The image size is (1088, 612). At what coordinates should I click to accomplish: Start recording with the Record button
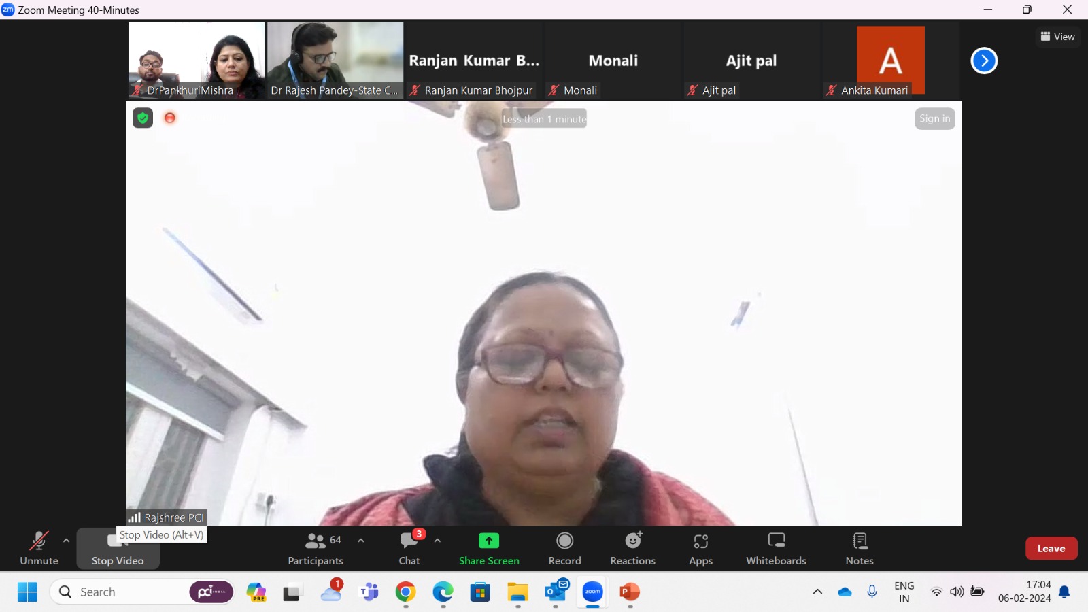click(x=564, y=549)
